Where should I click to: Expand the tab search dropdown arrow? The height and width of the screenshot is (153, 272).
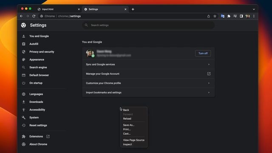click(x=254, y=9)
